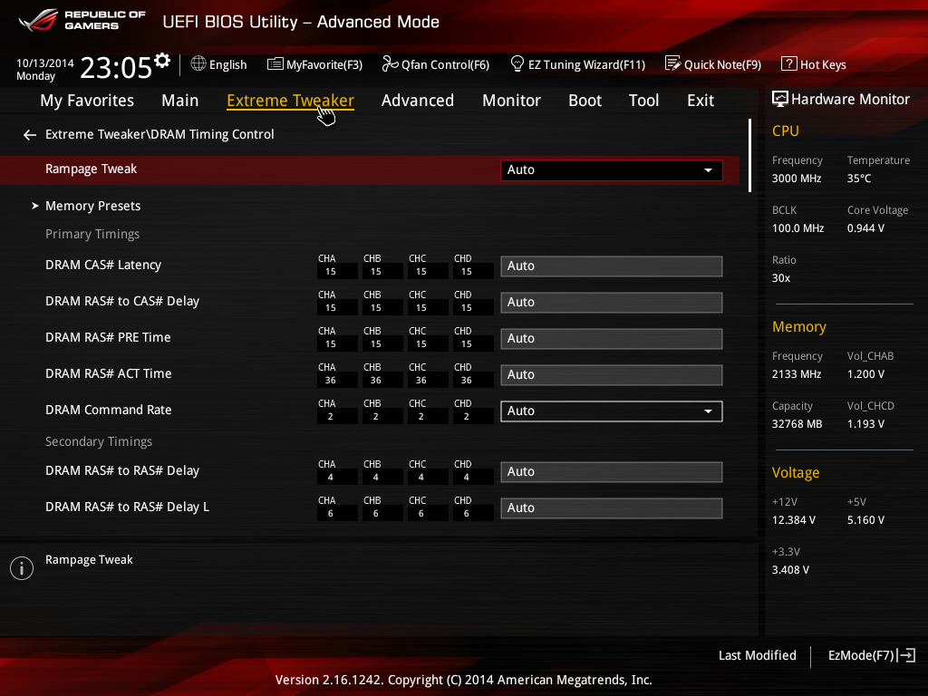Click the EzMode exit arrow icon

[906, 655]
